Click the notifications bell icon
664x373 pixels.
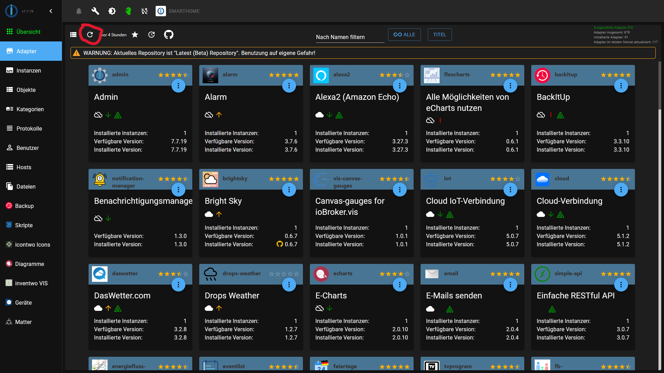pos(79,11)
